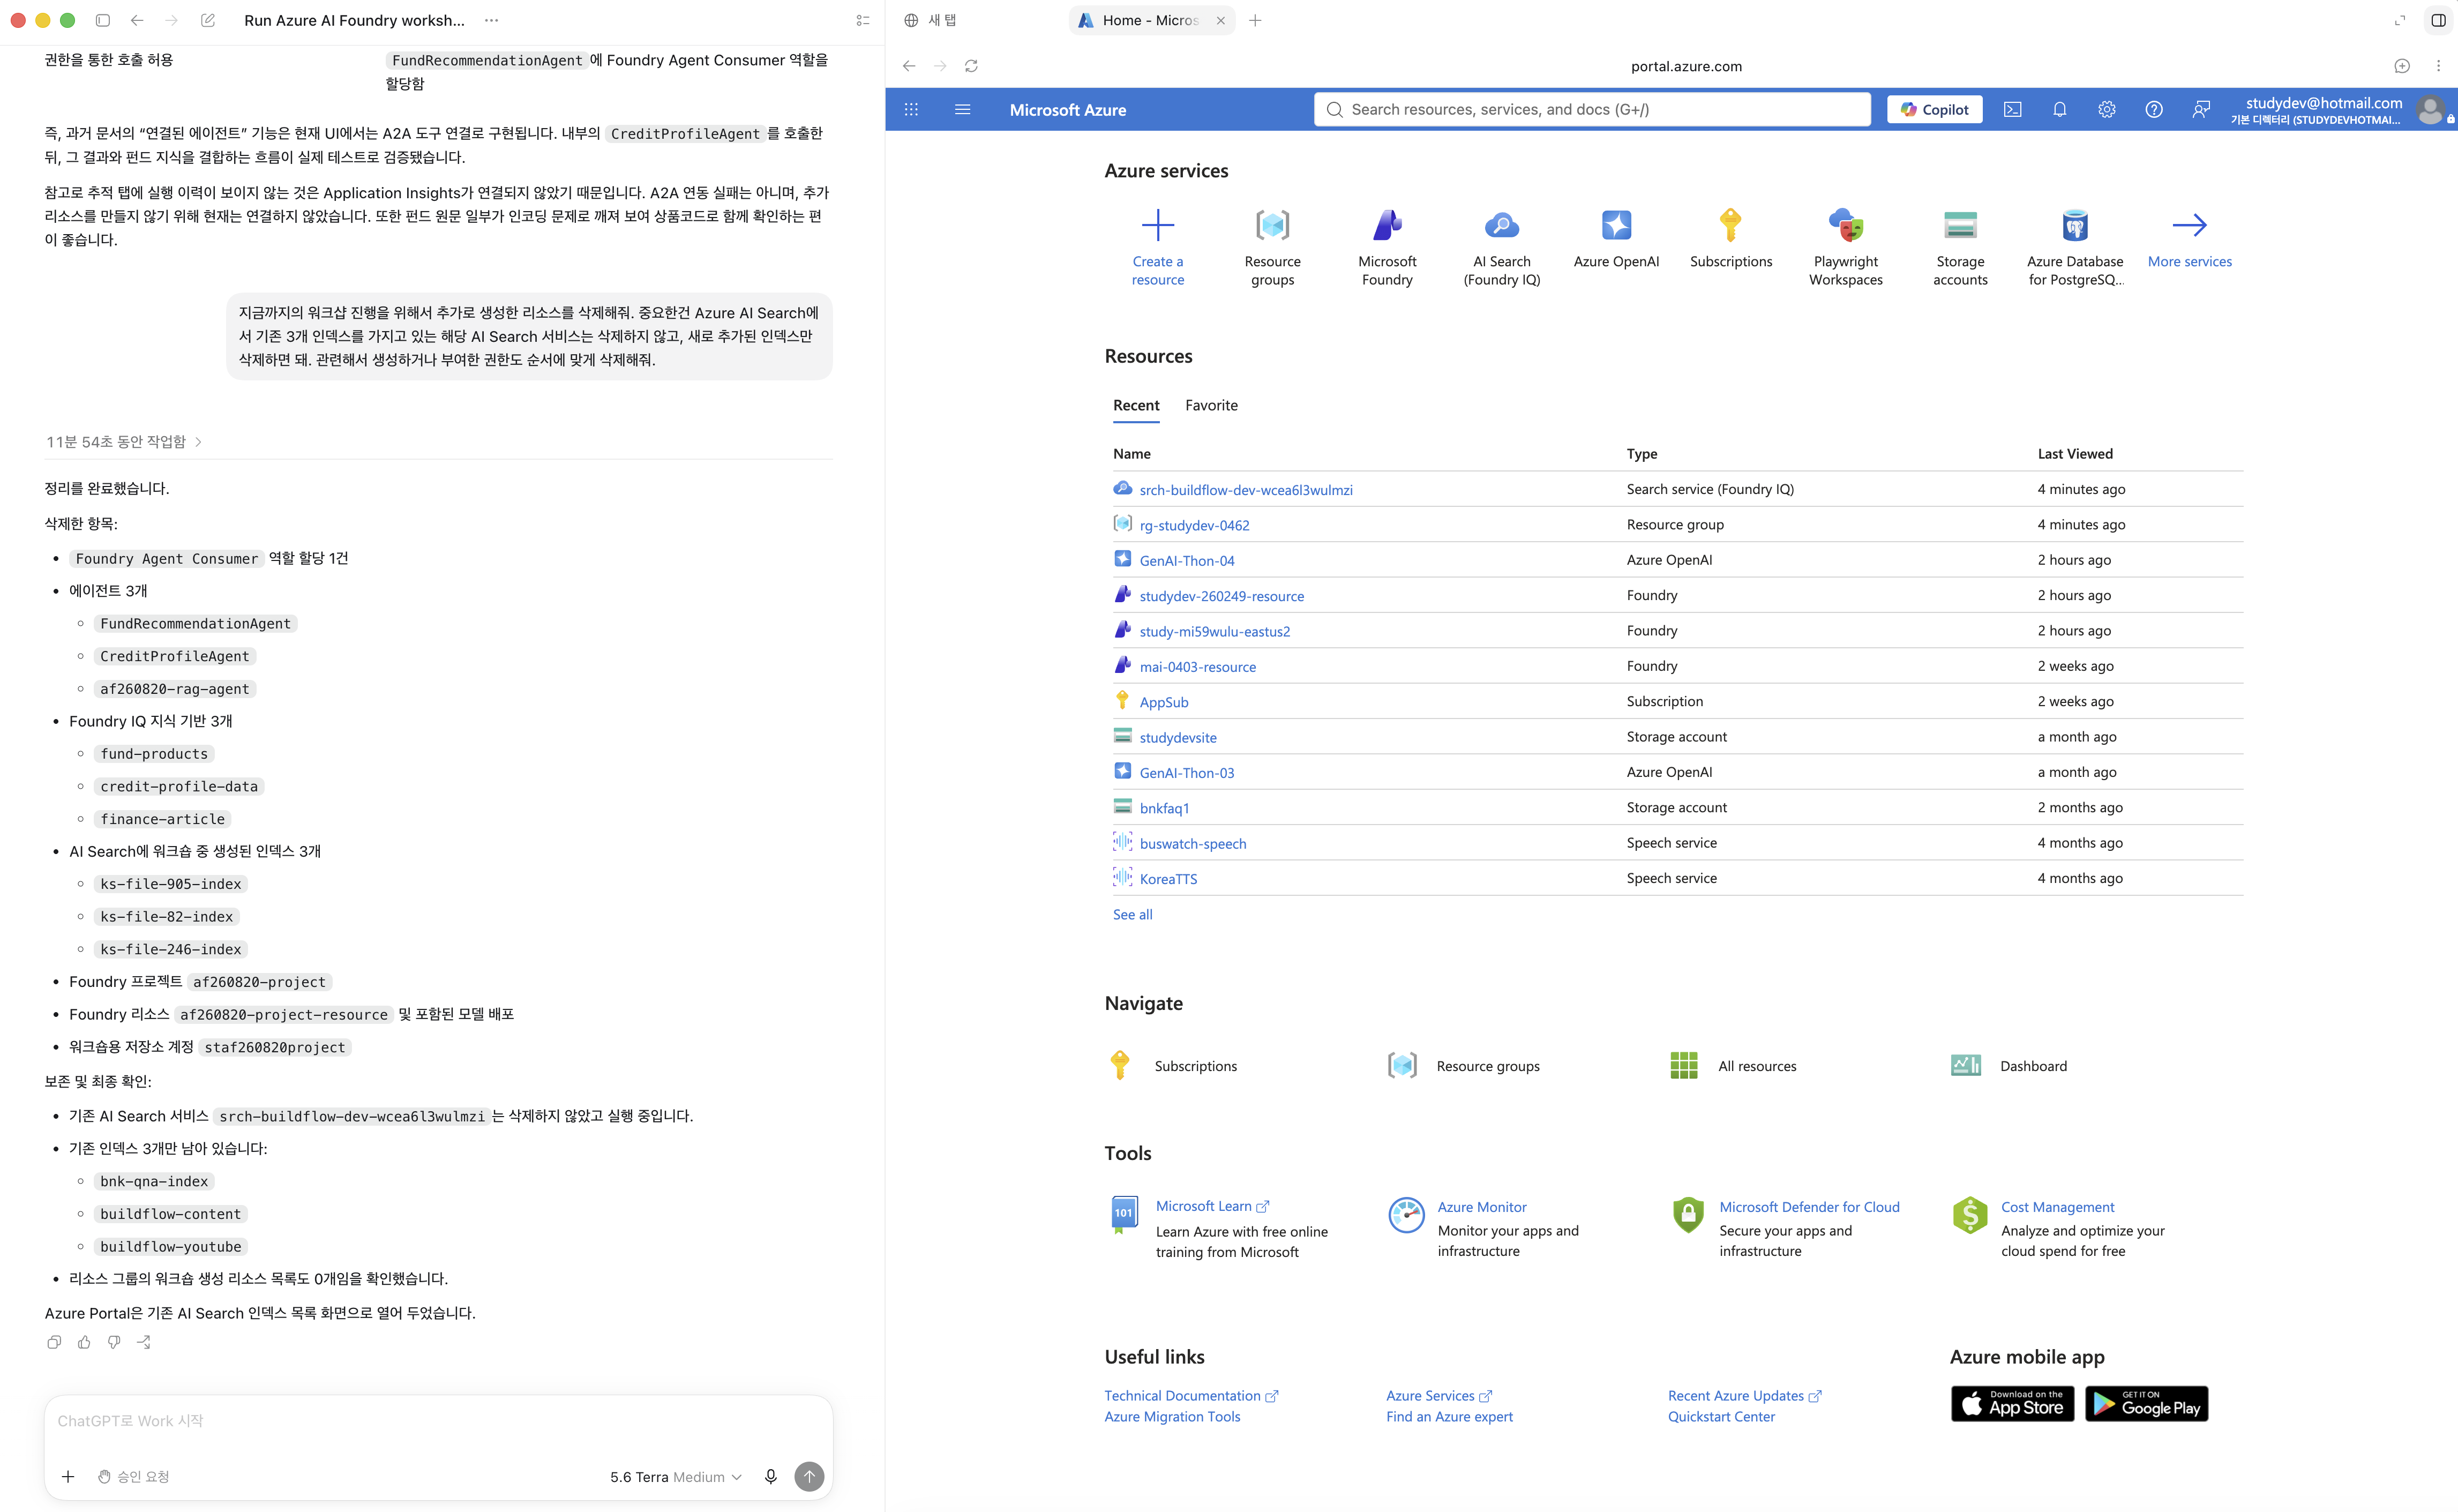The image size is (2458, 1512).
Task: Open a new browser tab
Action: [1255, 20]
